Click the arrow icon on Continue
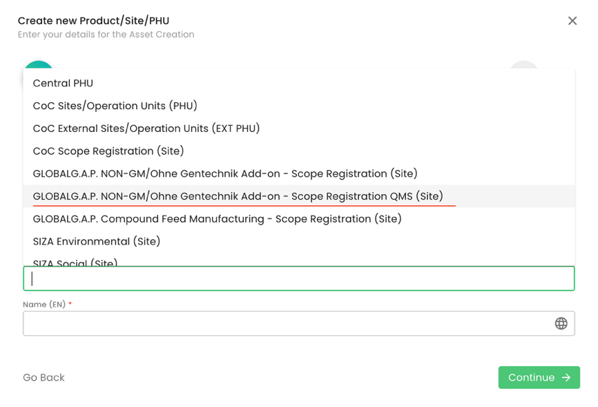 point(566,377)
